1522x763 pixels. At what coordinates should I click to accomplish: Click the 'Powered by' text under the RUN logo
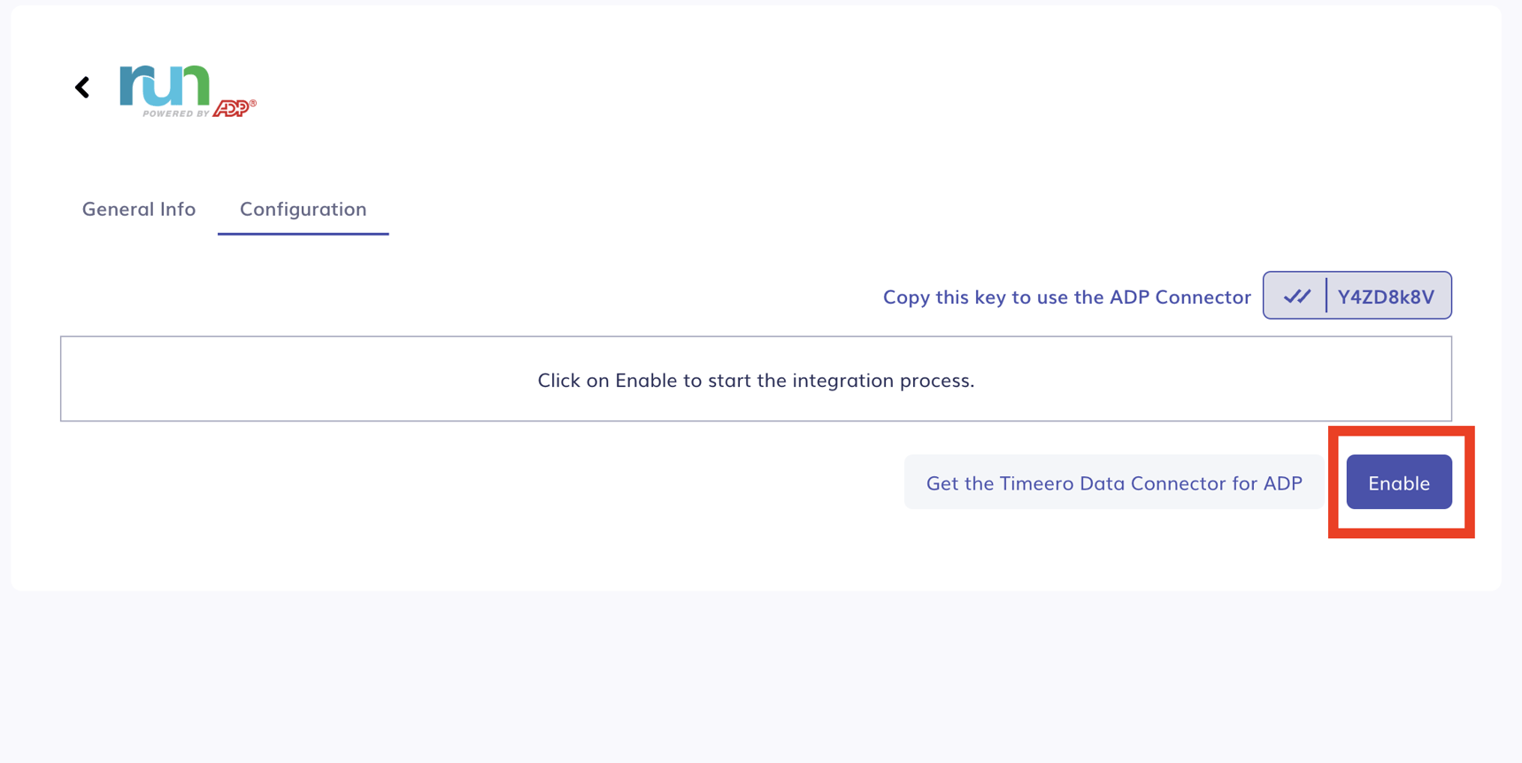click(175, 113)
